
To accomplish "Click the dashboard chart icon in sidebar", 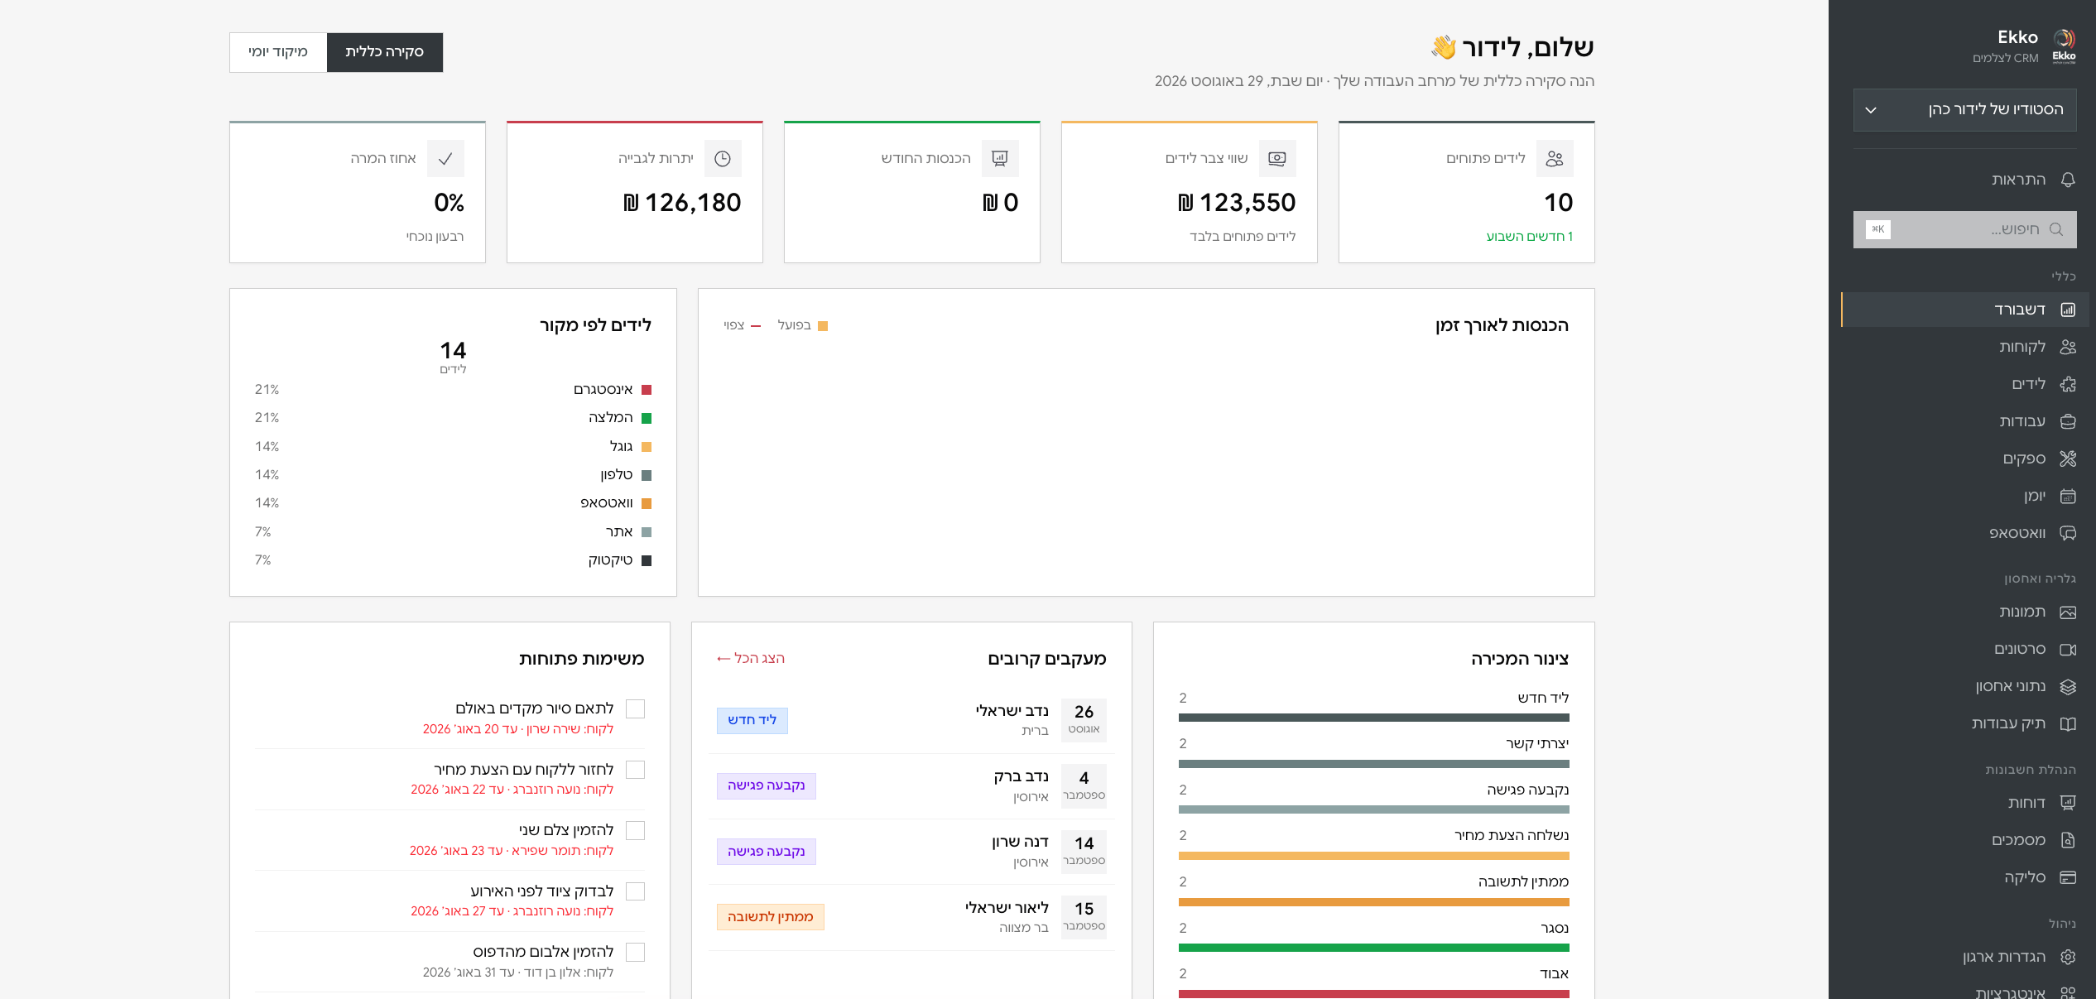I will pyautogui.click(x=2068, y=310).
